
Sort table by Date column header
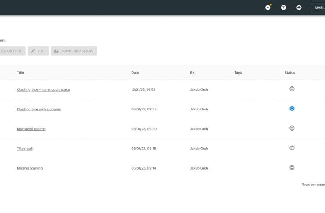[135, 73]
